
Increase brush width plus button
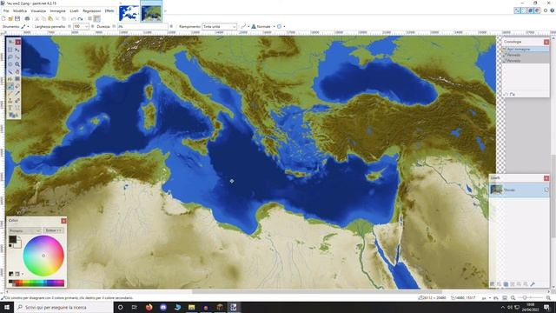coord(93,27)
